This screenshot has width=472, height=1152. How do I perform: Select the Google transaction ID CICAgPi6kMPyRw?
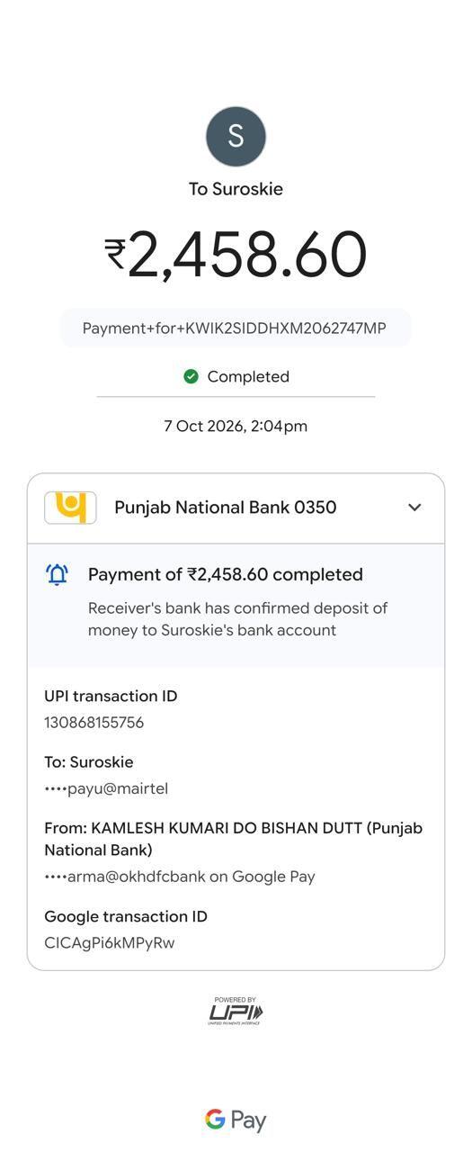tap(110, 942)
